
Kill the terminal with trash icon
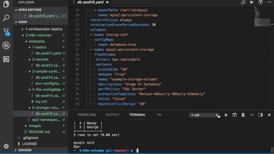[243, 115]
